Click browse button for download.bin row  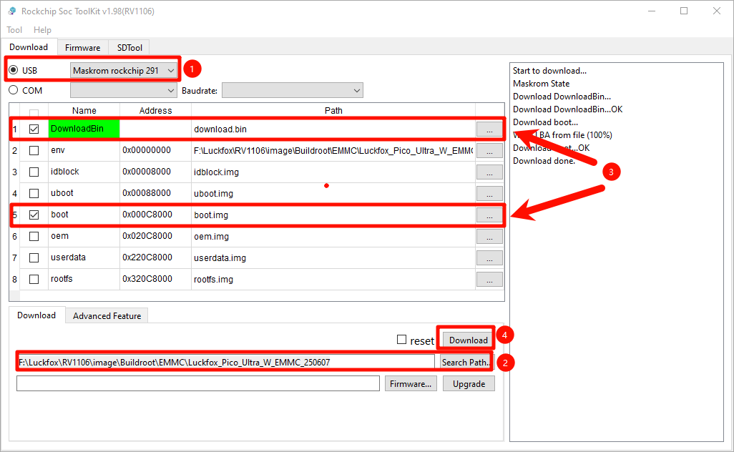pyautogui.click(x=489, y=129)
